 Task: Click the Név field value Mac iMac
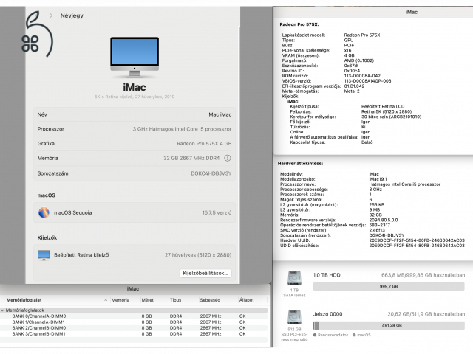220,115
